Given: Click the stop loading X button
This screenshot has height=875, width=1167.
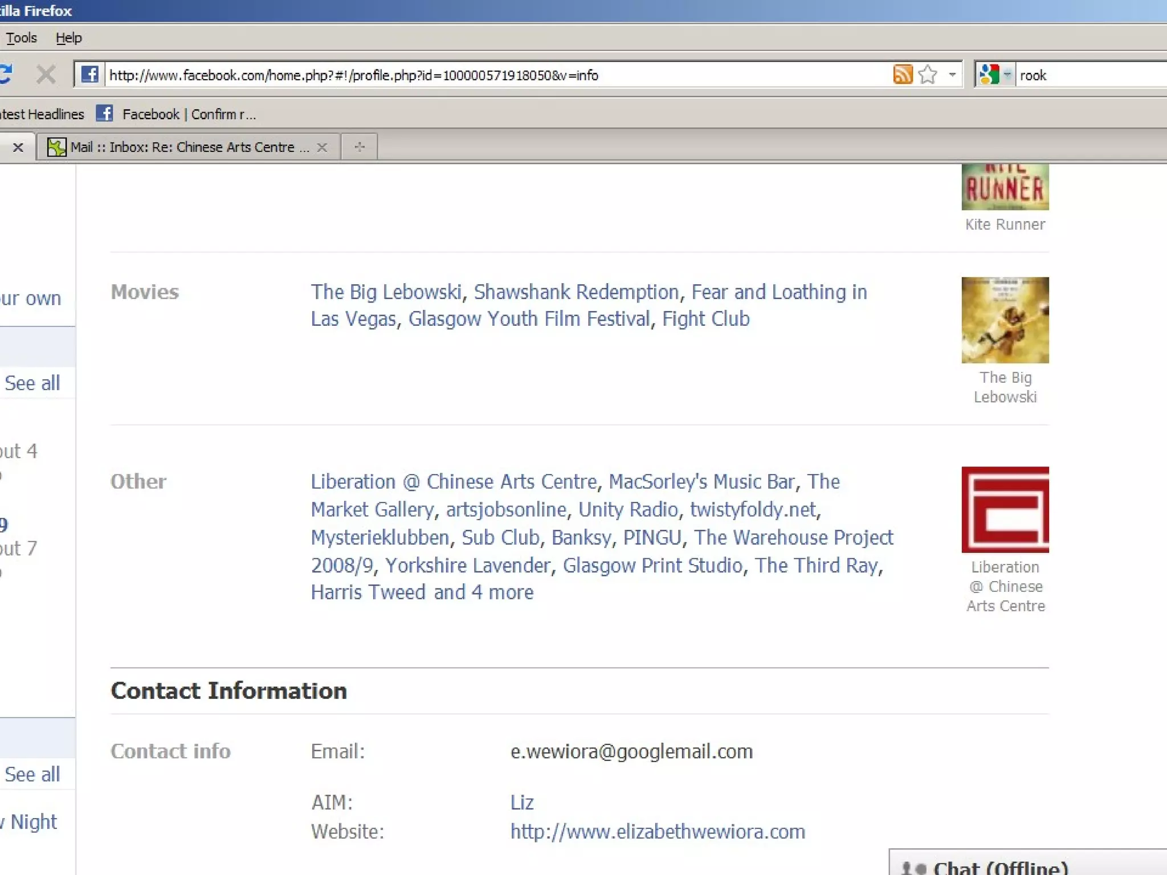Looking at the screenshot, I should pos(46,75).
